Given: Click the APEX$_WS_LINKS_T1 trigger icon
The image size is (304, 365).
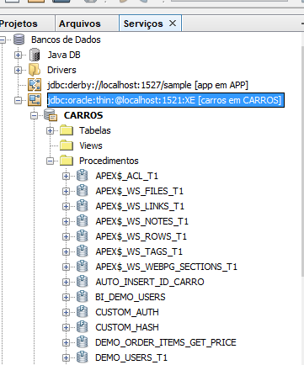Looking at the screenshot, I should (x=83, y=206).
